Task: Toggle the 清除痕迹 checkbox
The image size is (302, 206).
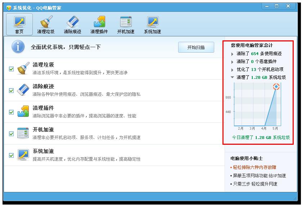Action: 12,90
